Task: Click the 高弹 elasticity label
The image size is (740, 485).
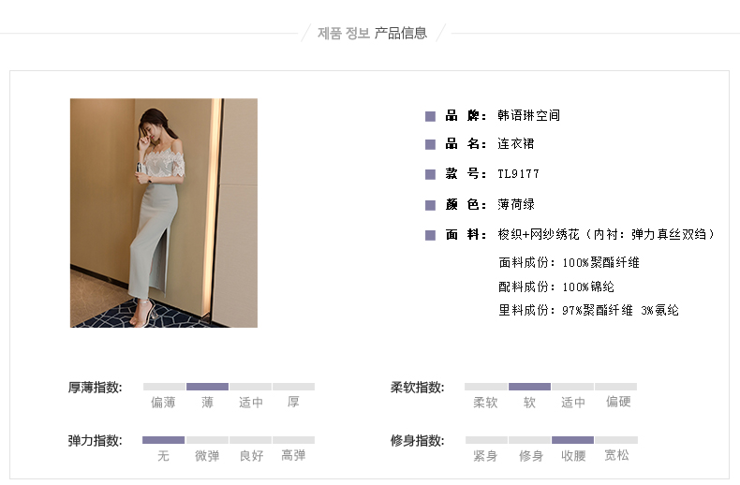Action: click(x=293, y=455)
